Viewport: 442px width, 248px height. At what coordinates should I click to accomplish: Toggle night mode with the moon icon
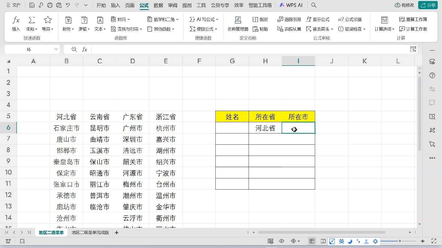coord(350,241)
